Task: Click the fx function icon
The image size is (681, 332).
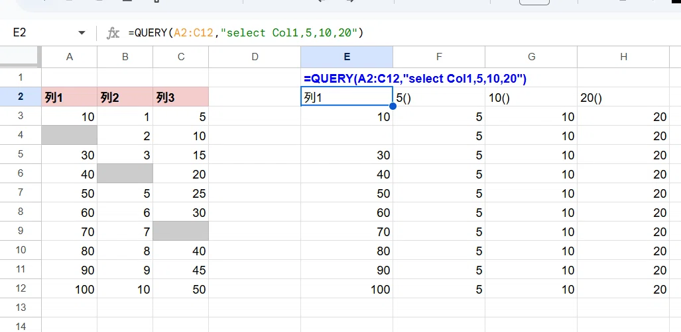Action: (113, 33)
